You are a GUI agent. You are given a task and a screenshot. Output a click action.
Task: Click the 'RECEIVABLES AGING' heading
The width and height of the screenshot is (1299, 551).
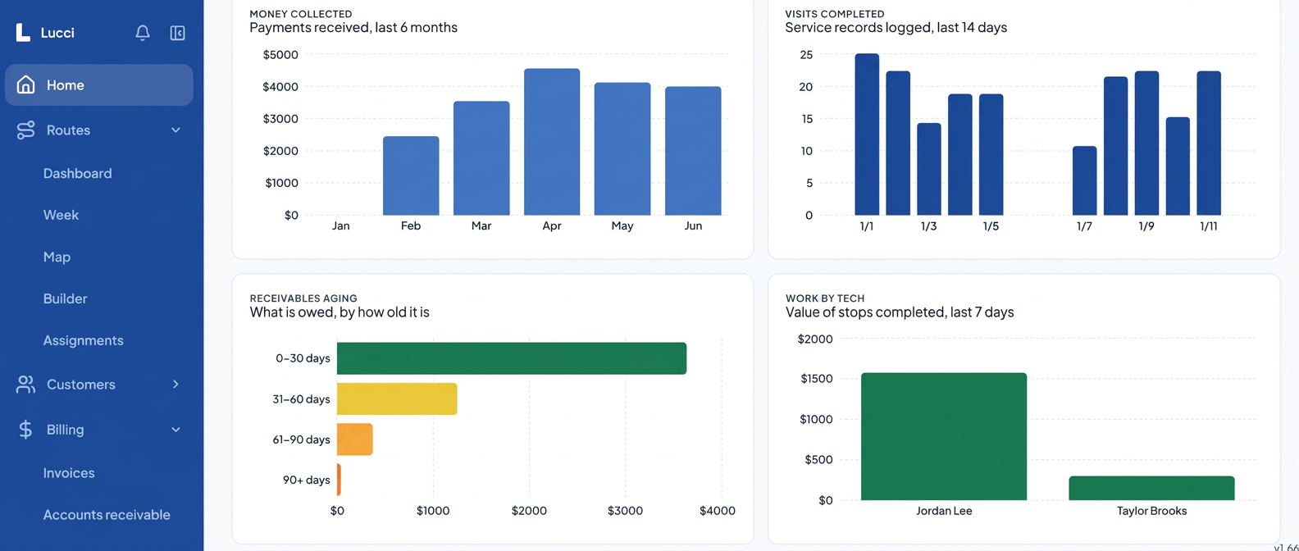click(x=303, y=298)
